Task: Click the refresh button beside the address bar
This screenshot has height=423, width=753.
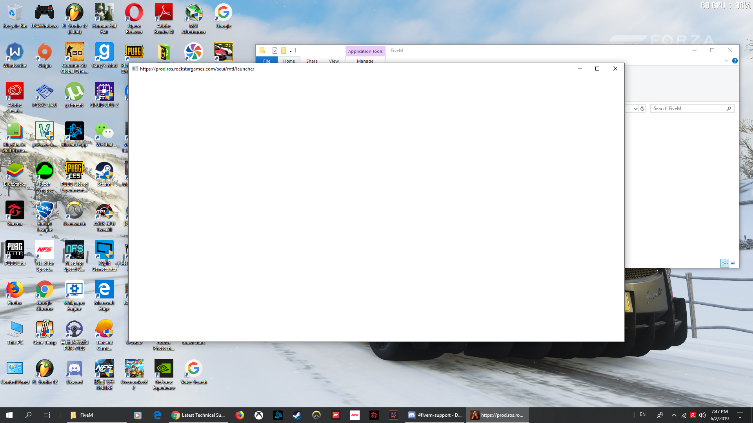Action: tap(642, 108)
